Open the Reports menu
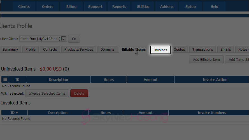 pyautogui.click(x=119, y=7)
